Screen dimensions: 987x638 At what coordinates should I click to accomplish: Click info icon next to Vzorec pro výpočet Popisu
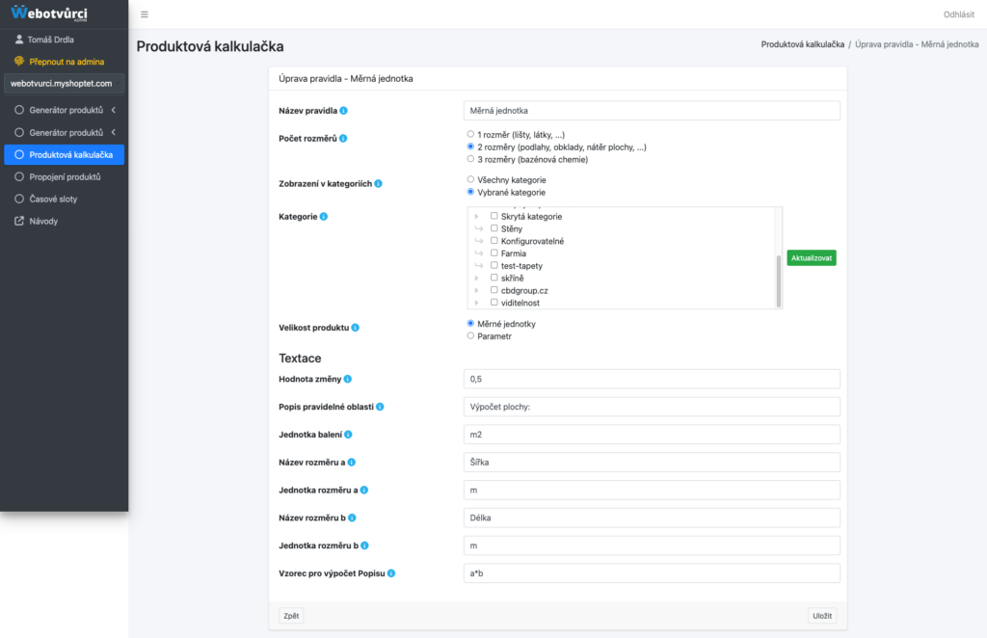coord(391,573)
